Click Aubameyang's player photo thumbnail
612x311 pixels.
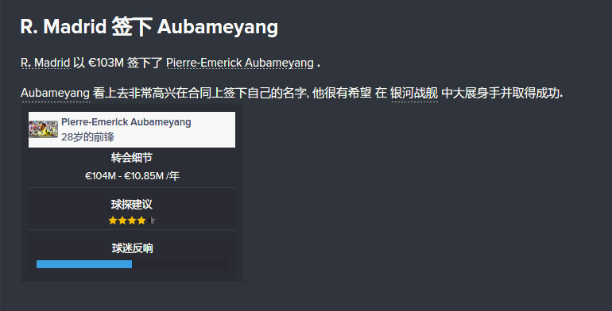(x=44, y=129)
